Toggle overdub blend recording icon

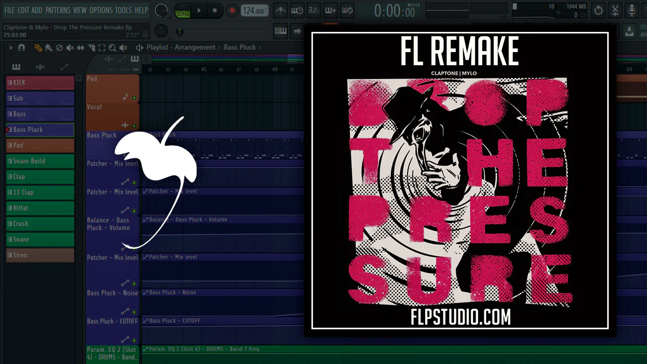coord(331,10)
